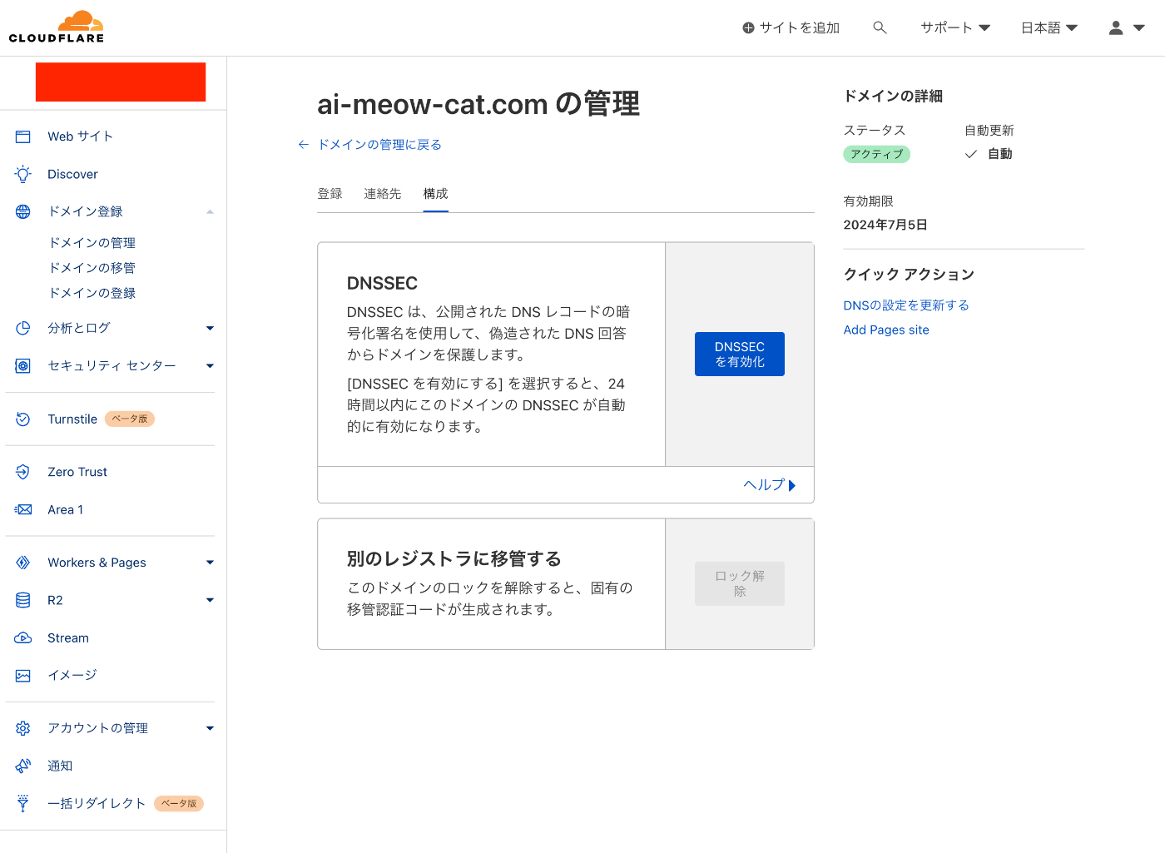
Task: Open ドメインの登録 in sidebar
Action: [x=92, y=293]
